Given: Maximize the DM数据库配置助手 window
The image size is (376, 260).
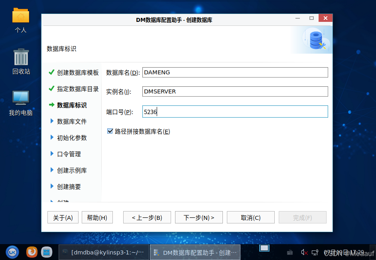Looking at the screenshot, I should click(x=311, y=18).
